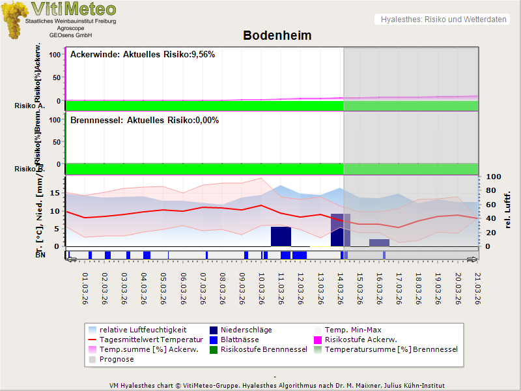The image size is (521, 391).
Task: Click Risikostufe Ackerw. magenta legend square
Action: (318, 340)
